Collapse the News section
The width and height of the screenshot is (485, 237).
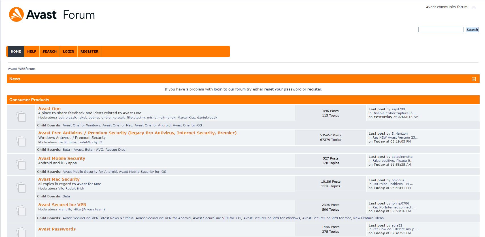[x=474, y=79]
